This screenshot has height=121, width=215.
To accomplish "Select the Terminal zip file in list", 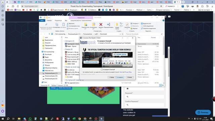I will pyautogui.click(x=72, y=52).
